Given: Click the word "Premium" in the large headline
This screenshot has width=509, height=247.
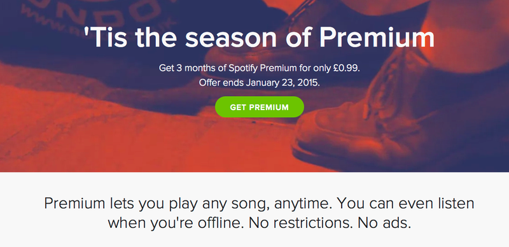Looking at the screenshot, I should (377, 37).
